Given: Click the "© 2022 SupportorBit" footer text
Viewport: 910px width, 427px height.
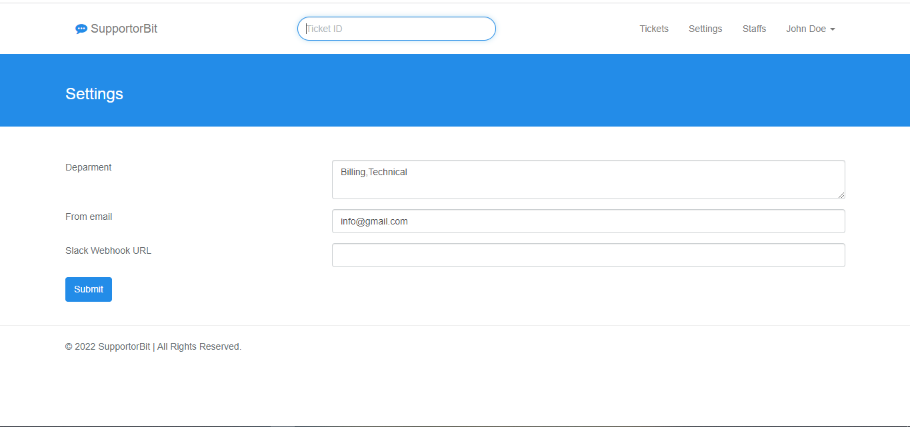Looking at the screenshot, I should [x=107, y=346].
